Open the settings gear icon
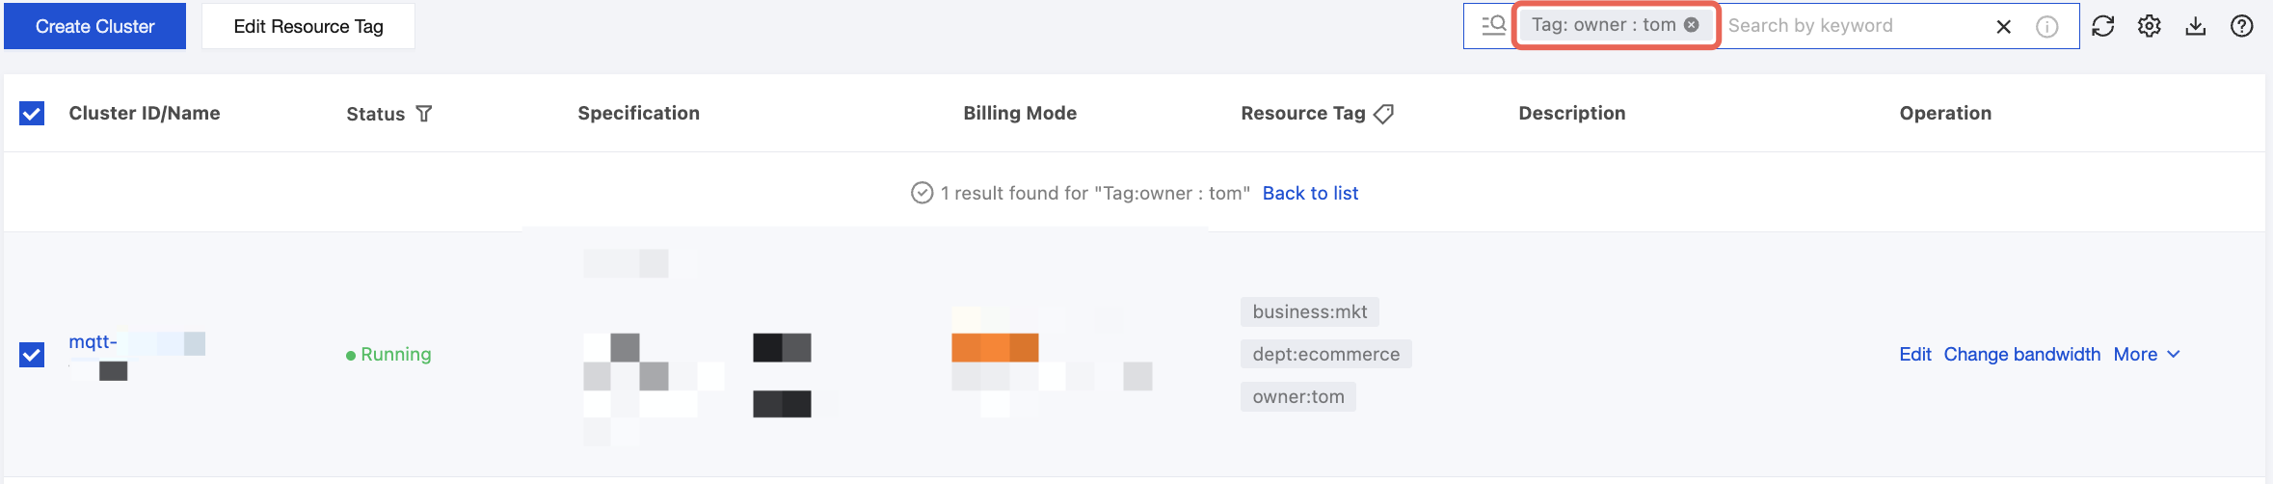 2149,26
